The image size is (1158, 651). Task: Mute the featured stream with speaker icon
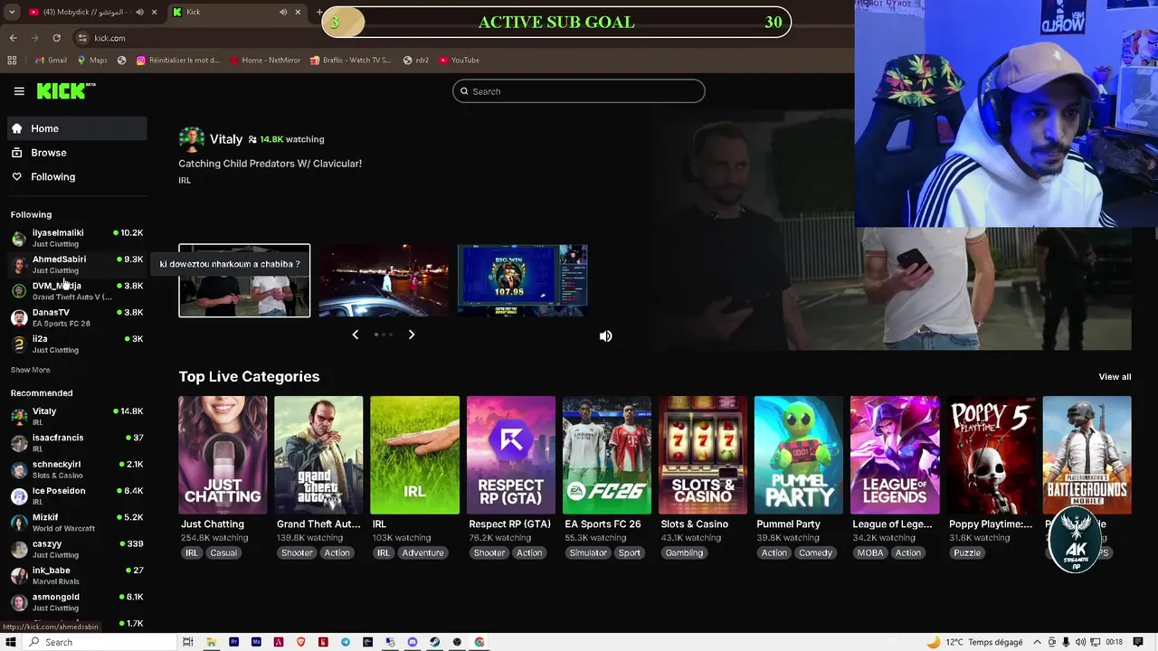(x=605, y=335)
